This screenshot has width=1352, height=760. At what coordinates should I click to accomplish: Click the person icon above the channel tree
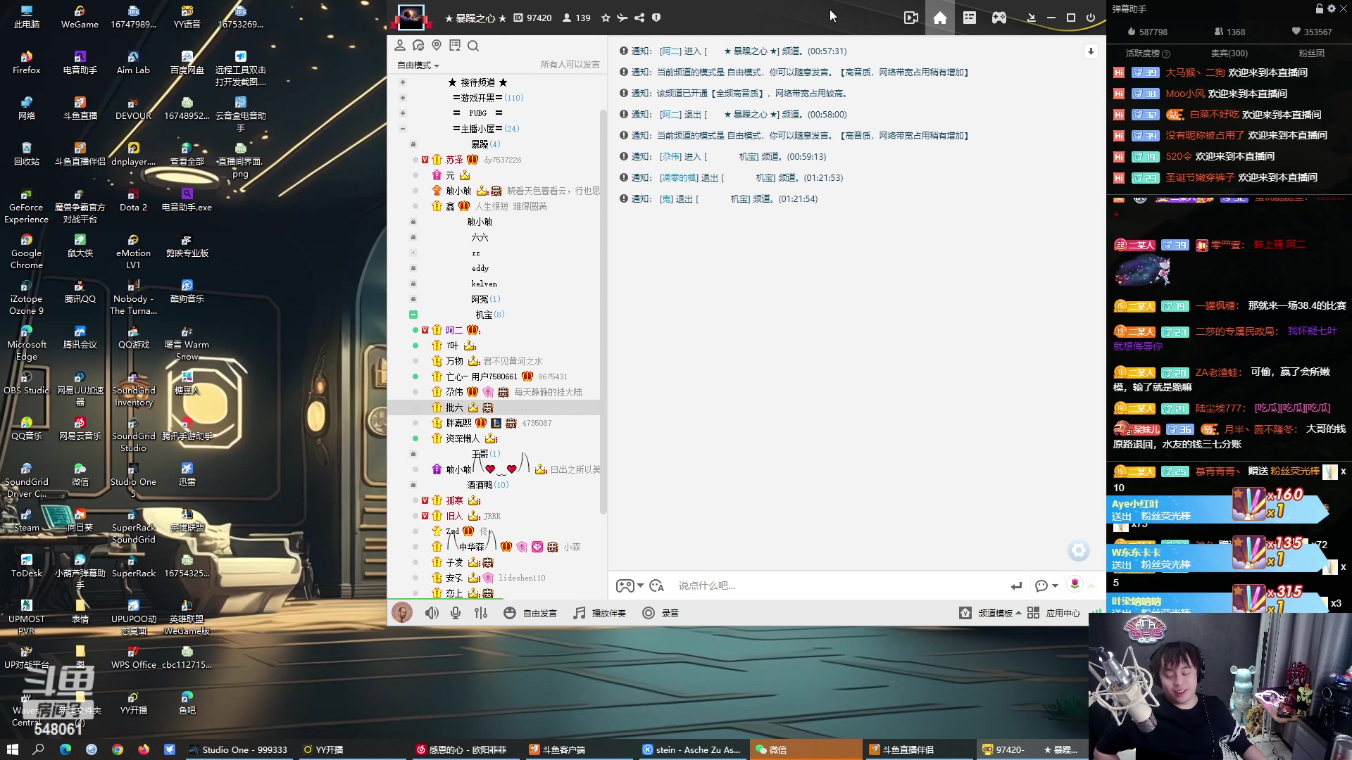click(399, 45)
